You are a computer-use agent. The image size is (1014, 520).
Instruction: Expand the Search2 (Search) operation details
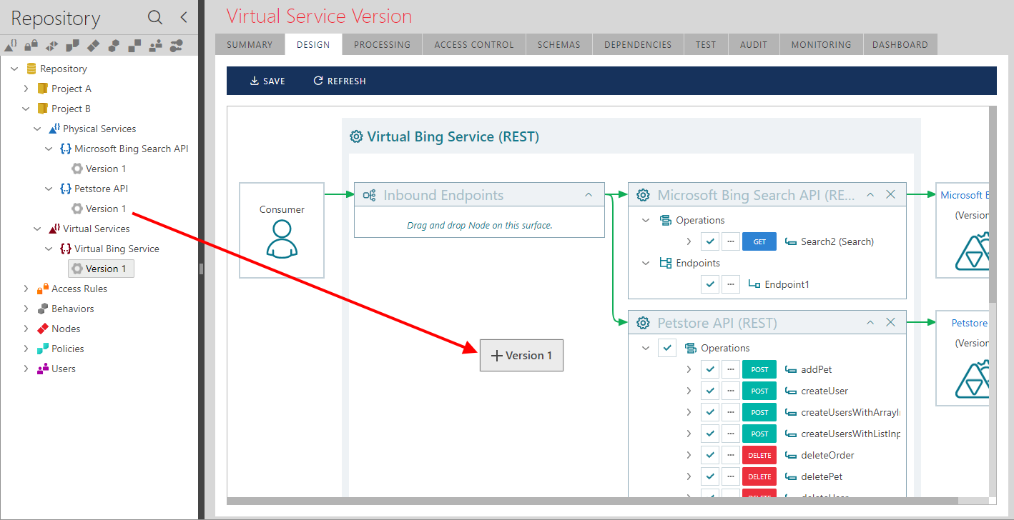689,241
